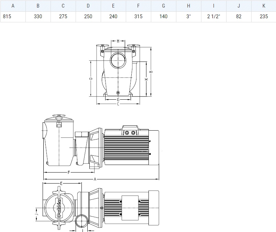This screenshot has width=276, height=232.
Task: Click column header F in table
Action: pyautogui.click(x=138, y=6)
